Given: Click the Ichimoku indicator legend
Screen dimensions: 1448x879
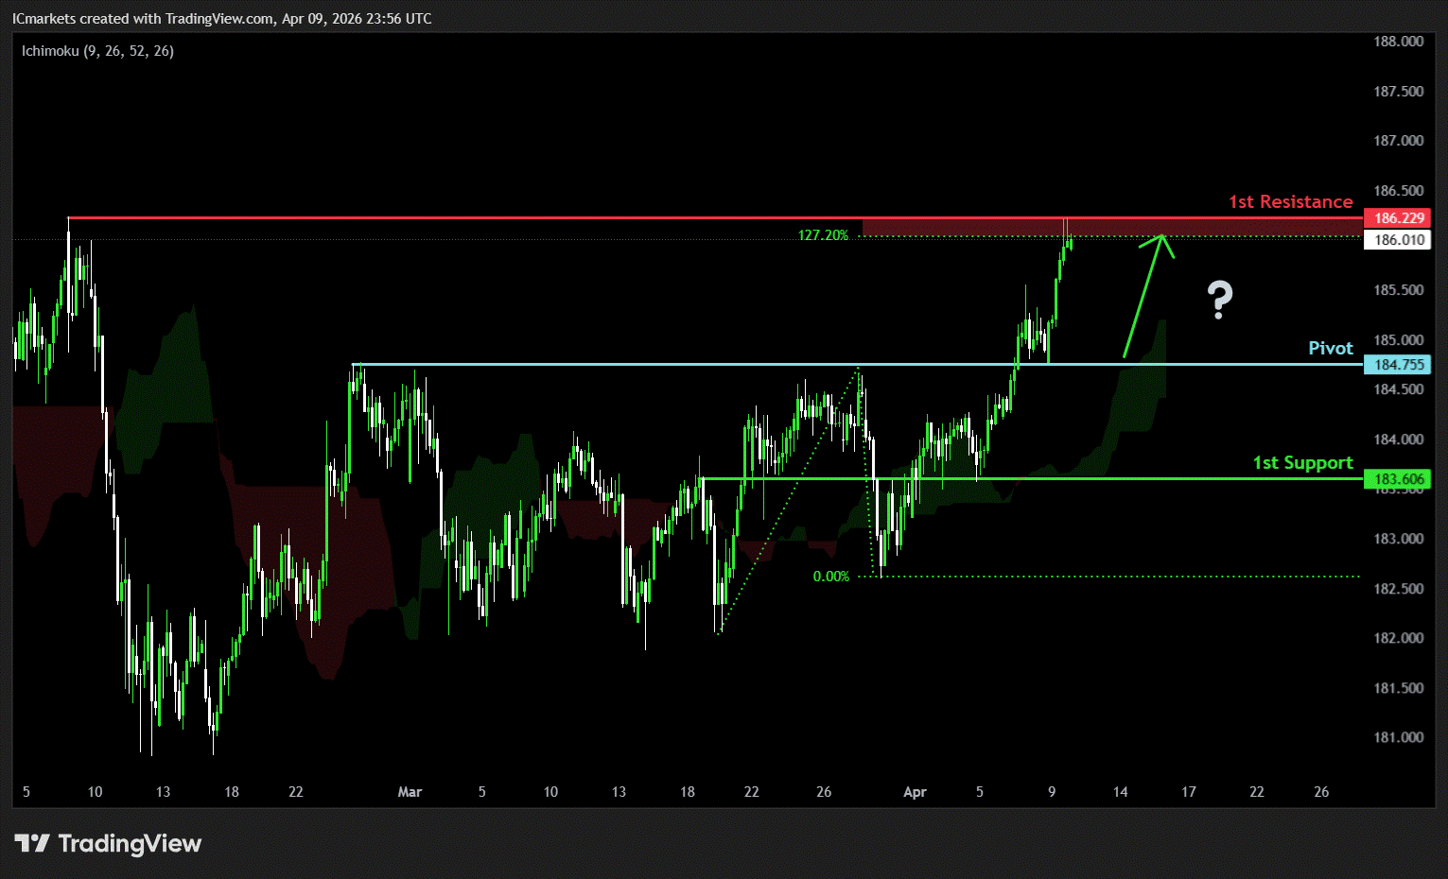Looking at the screenshot, I should pos(97,51).
